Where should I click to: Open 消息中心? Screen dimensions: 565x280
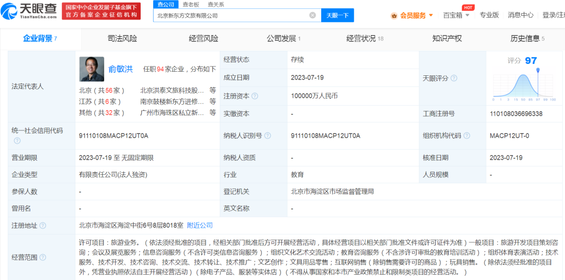coord(521,15)
